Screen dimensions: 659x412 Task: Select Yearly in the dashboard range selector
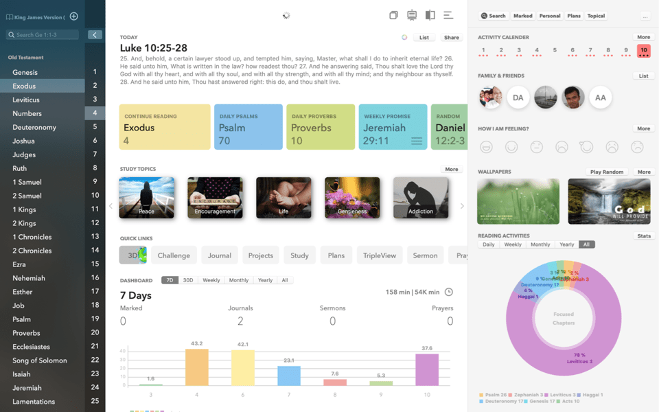[x=265, y=280]
